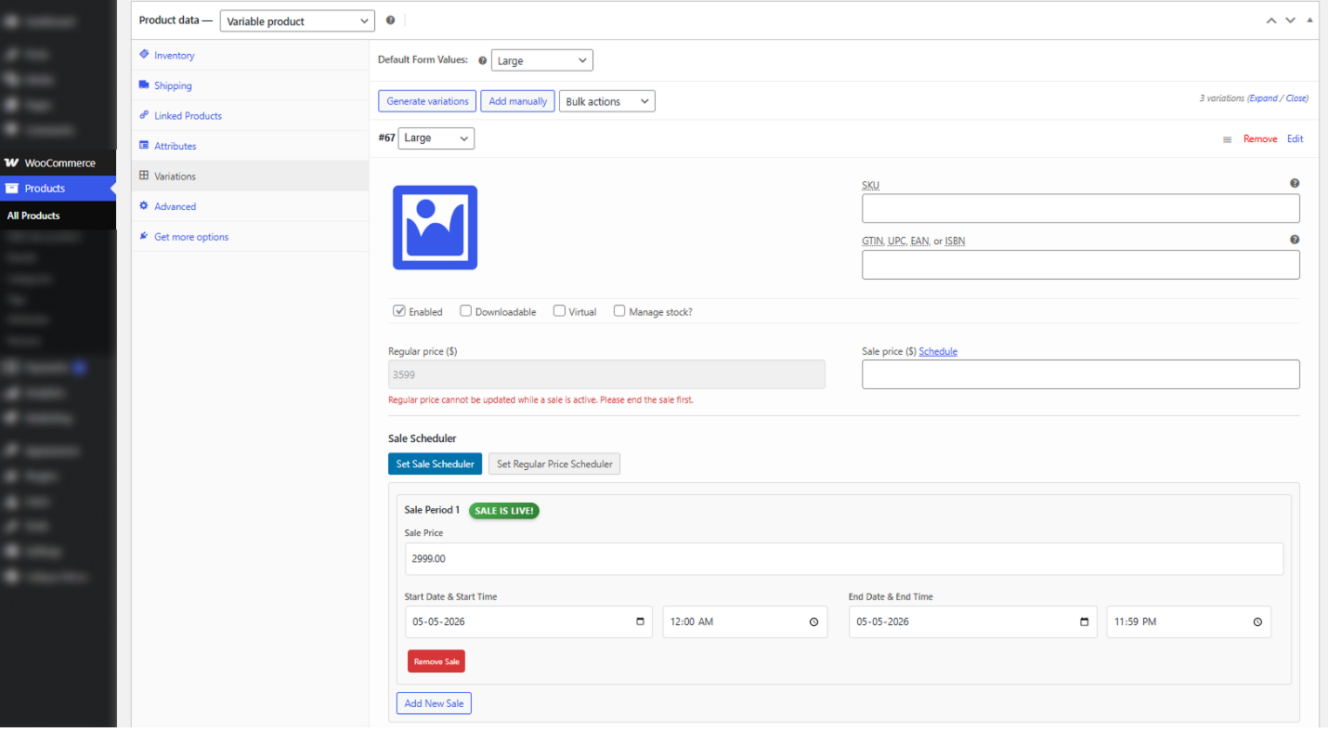The height and width of the screenshot is (732, 1328).
Task: Remove variation #67
Action: 1260,138
